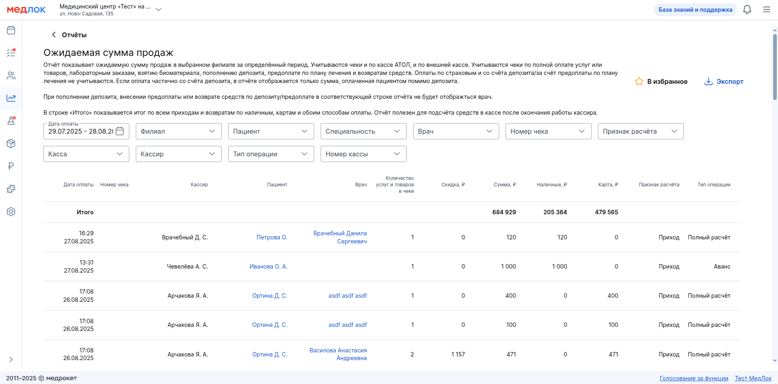Open the reports chart sidebar icon
Viewport: 778px width, 384px height.
11,98
